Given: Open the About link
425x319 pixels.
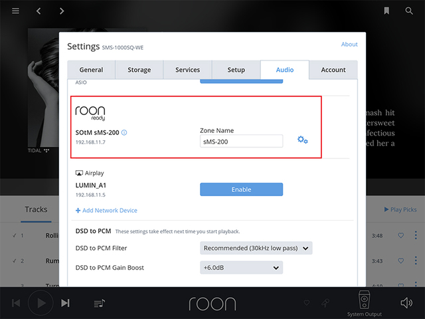Looking at the screenshot, I should (349, 45).
